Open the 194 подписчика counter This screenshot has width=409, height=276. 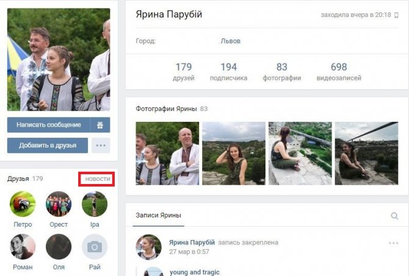tap(228, 72)
